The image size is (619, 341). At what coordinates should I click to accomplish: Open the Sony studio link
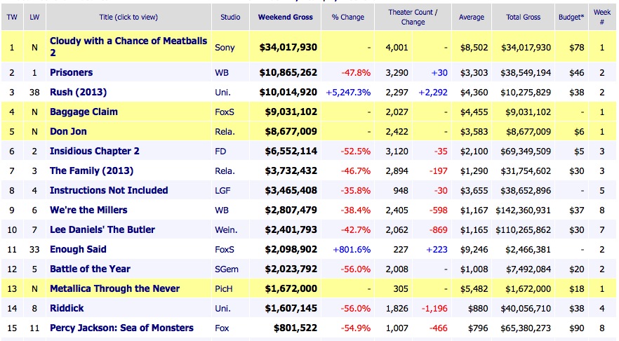225,47
